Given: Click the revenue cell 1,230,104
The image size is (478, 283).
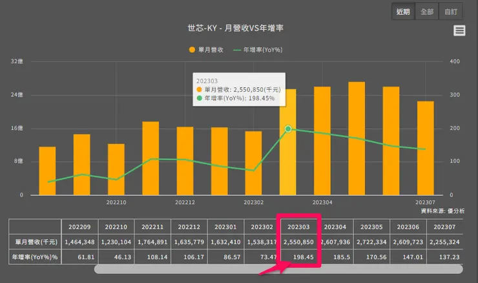Looking at the screenshot, I should point(116,242).
